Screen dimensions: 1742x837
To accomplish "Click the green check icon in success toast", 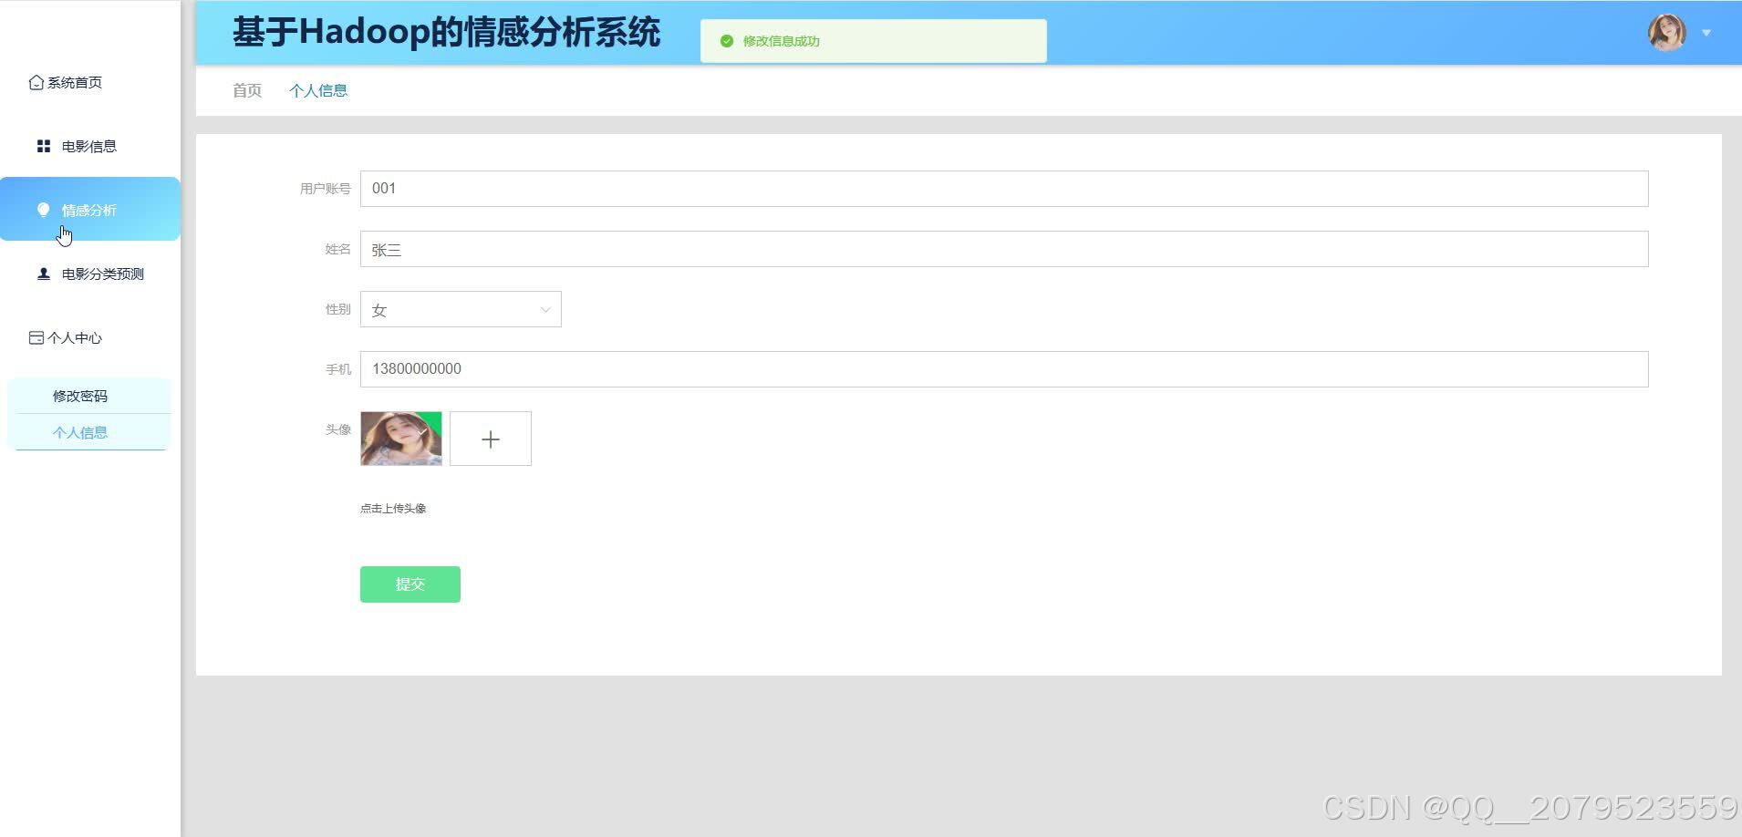I will click(x=727, y=41).
